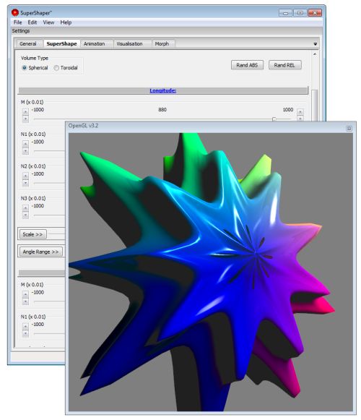The image size is (361, 420).
Task: Click the Longitude M slider handle
Action: click(x=274, y=119)
